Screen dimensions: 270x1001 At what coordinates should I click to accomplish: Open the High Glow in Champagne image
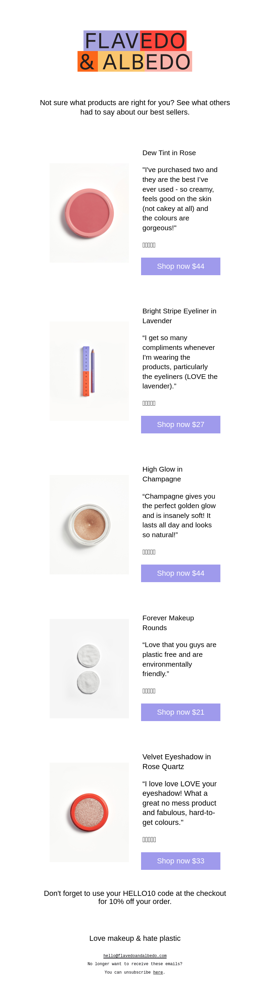tap(89, 525)
